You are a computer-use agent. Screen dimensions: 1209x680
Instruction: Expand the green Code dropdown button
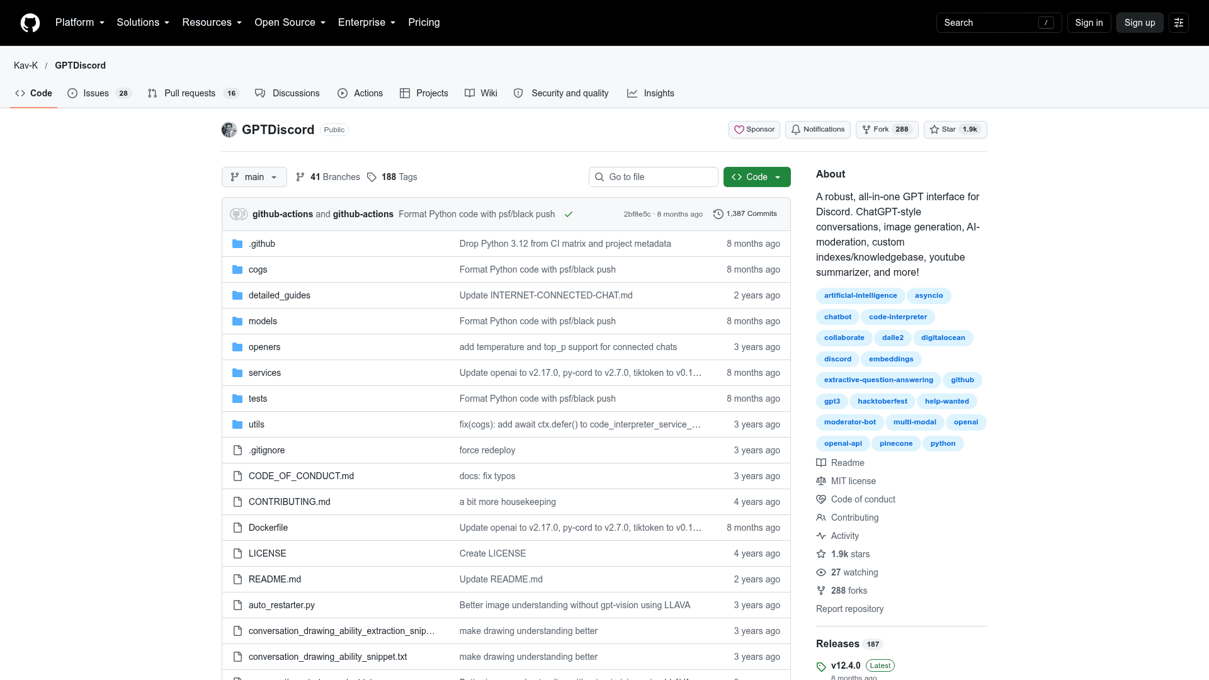tap(757, 177)
